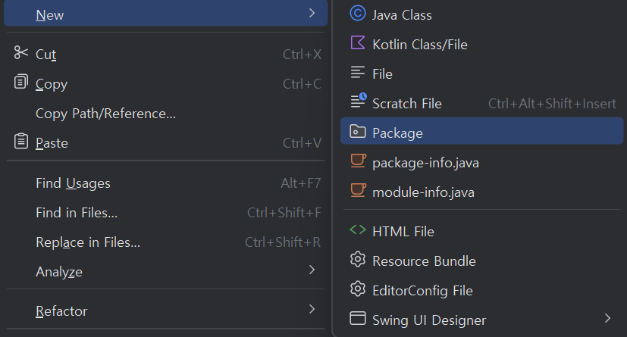
Task: Create package-info.java file
Action: pos(481,163)
